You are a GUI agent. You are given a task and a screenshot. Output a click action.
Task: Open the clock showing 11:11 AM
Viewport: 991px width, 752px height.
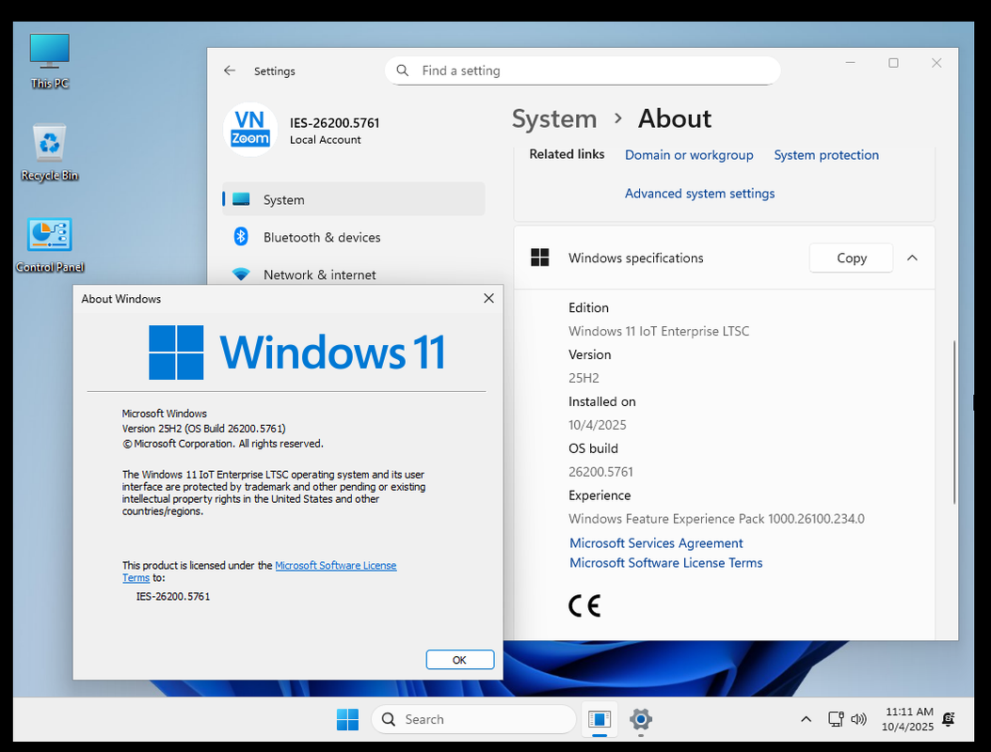(908, 719)
